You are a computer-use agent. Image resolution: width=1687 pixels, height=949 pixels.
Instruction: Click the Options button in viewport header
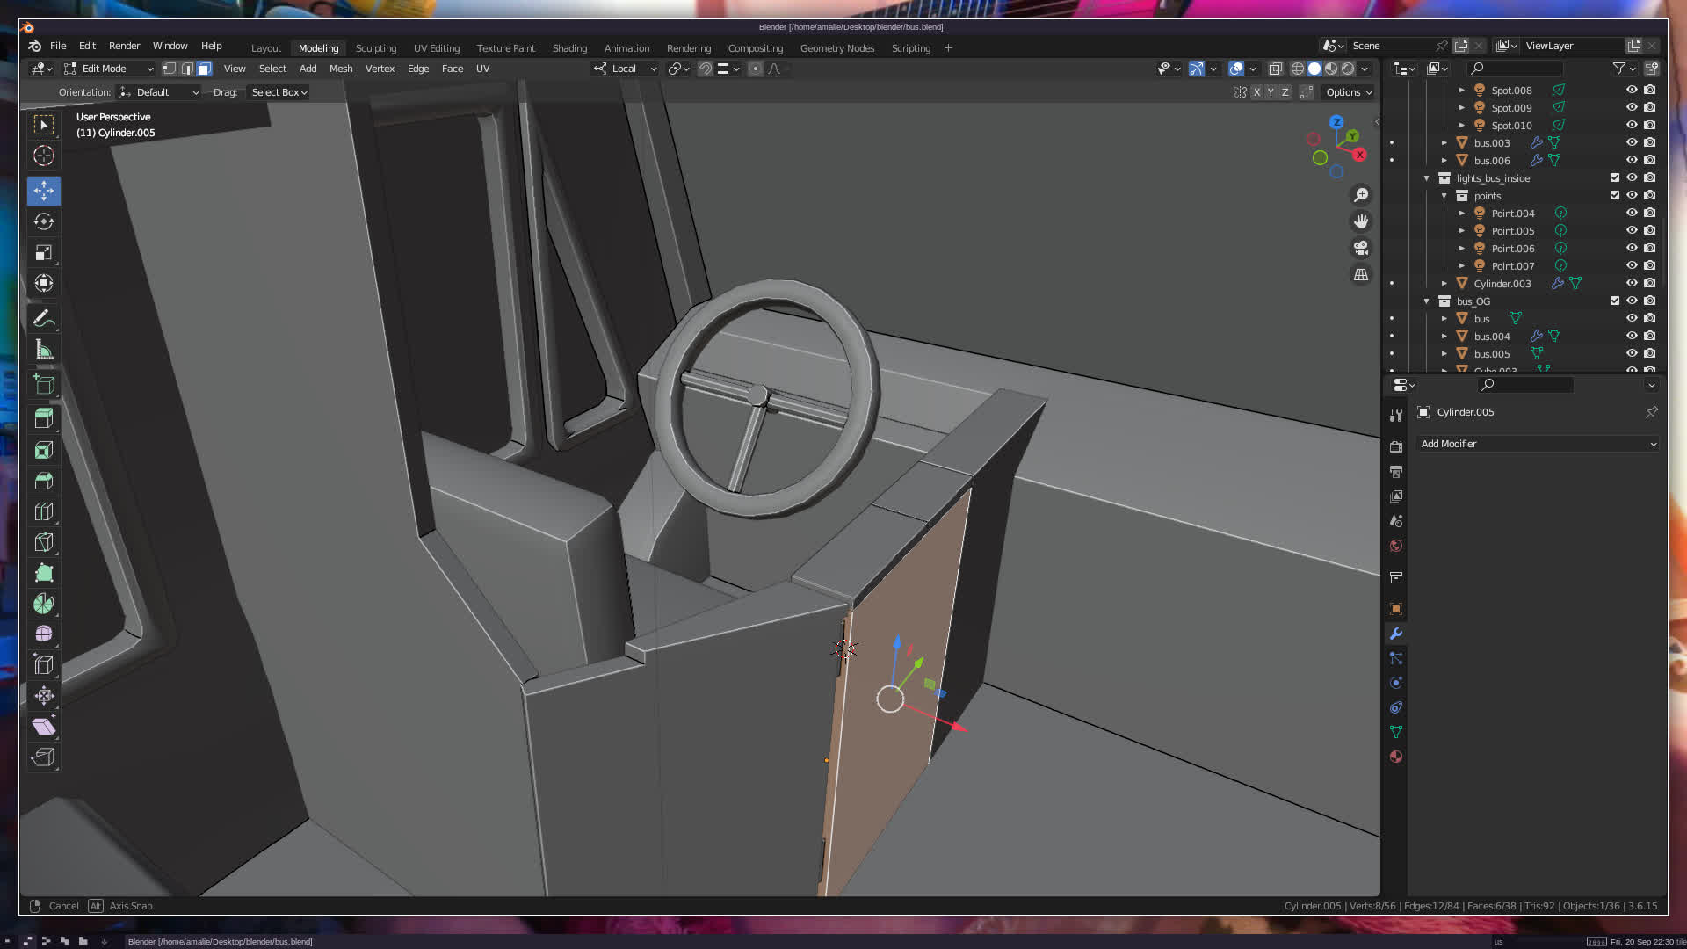point(1348,92)
